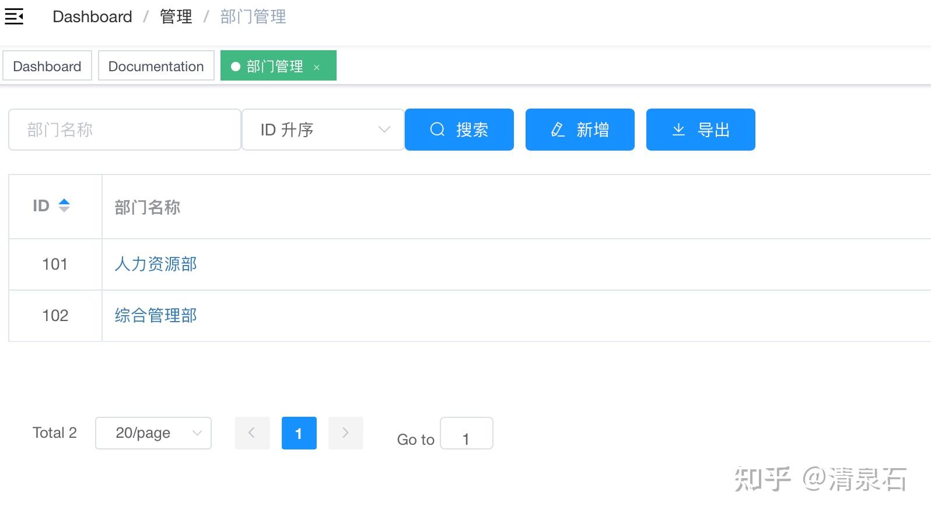
Task: Click the ID cell 101
Action: [x=55, y=264]
